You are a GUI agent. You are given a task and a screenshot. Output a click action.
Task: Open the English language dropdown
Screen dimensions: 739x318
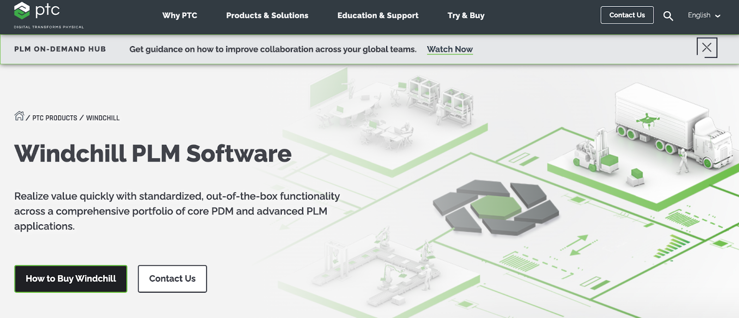tap(704, 15)
